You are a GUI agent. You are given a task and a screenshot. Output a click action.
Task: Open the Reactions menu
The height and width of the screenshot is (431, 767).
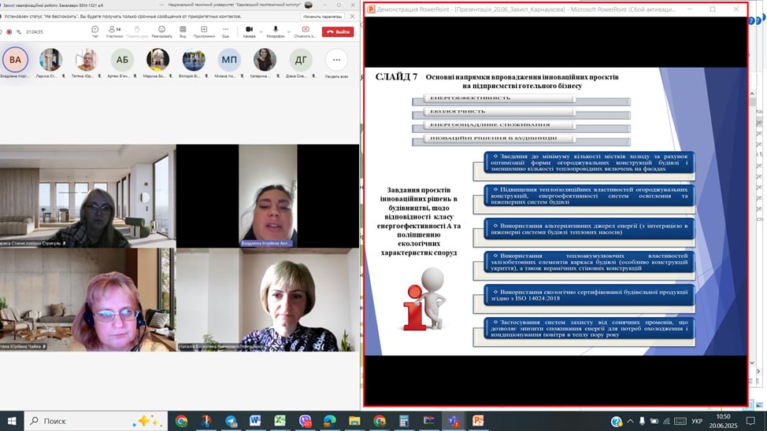[x=161, y=31]
